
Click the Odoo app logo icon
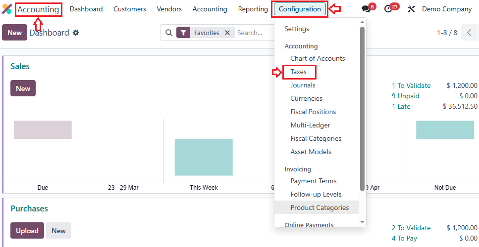tap(7, 9)
